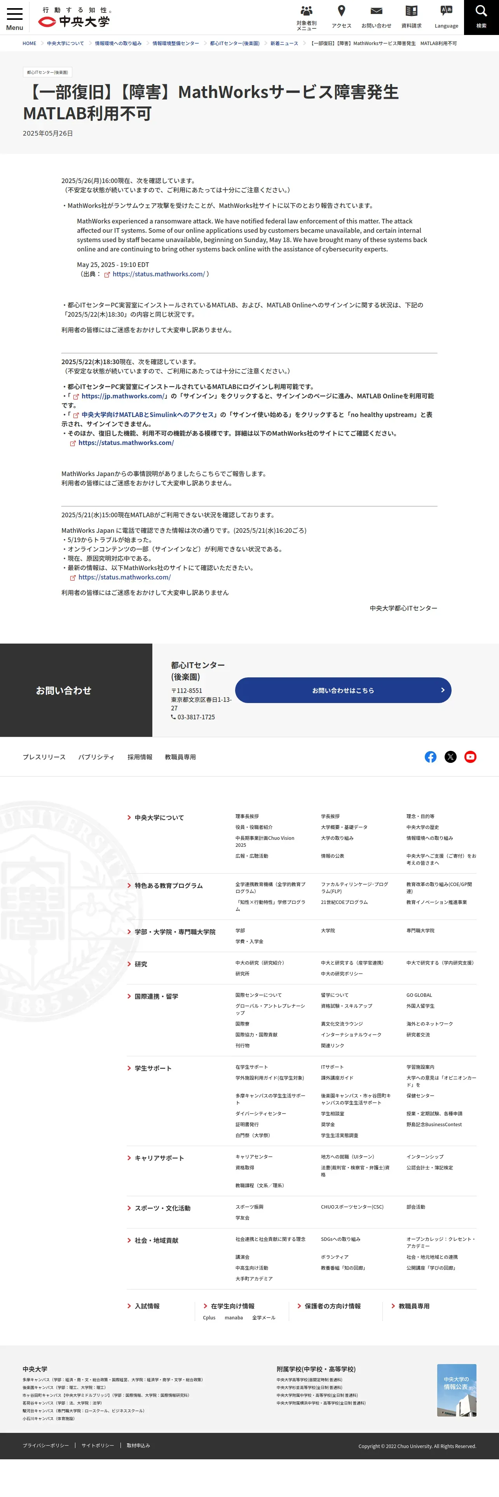Viewport: 499px width, 1497px height.
Task: Expand 社会・地域貢献 sitemap heading
Action: [x=156, y=1241]
